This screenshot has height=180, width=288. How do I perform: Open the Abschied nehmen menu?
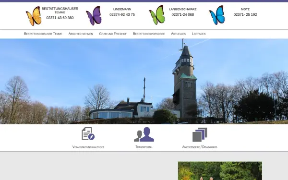click(x=81, y=34)
